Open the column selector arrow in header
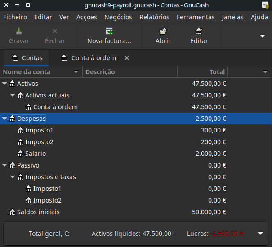Image resolution: width=272 pixels, height=247 pixels. (x=265, y=72)
